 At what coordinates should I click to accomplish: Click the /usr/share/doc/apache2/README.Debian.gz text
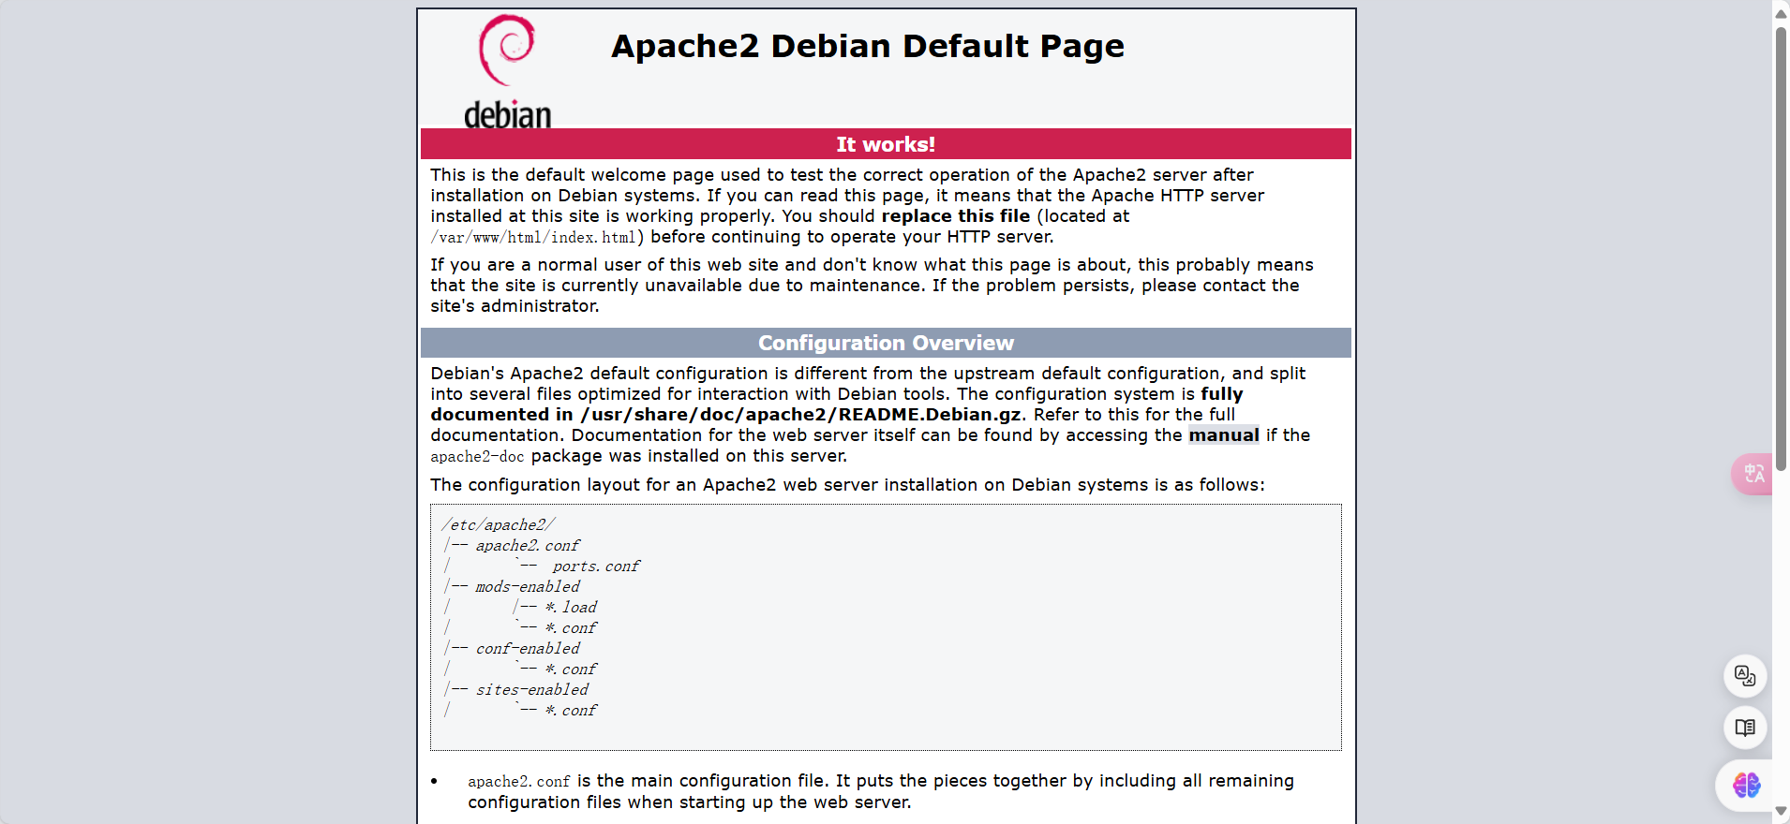801,415
